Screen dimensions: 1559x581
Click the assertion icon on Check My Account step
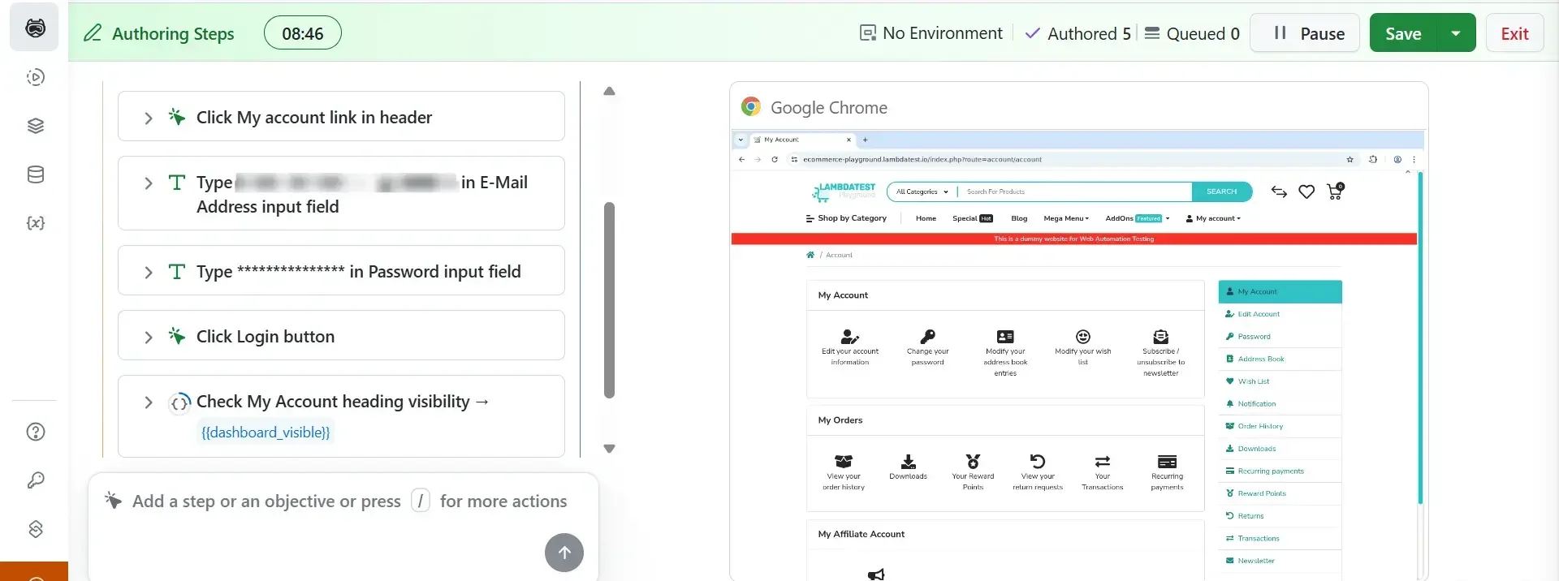tap(179, 402)
